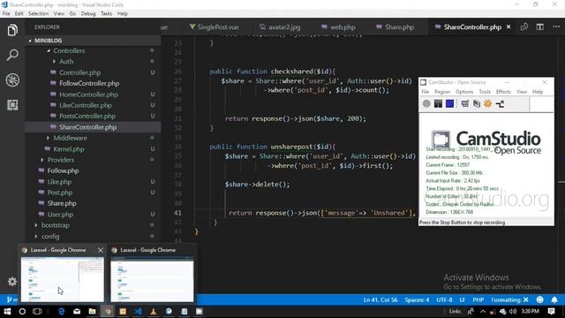Open the File menu in VS Code
This screenshot has width=565, height=318.
coord(6,14)
